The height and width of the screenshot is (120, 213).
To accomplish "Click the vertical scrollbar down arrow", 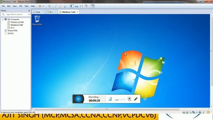I will (x=211, y=106).
